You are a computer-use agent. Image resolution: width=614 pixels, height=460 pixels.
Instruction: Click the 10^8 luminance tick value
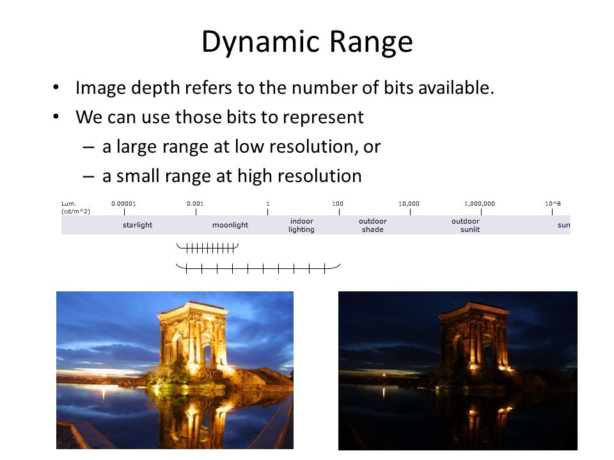[x=553, y=203]
